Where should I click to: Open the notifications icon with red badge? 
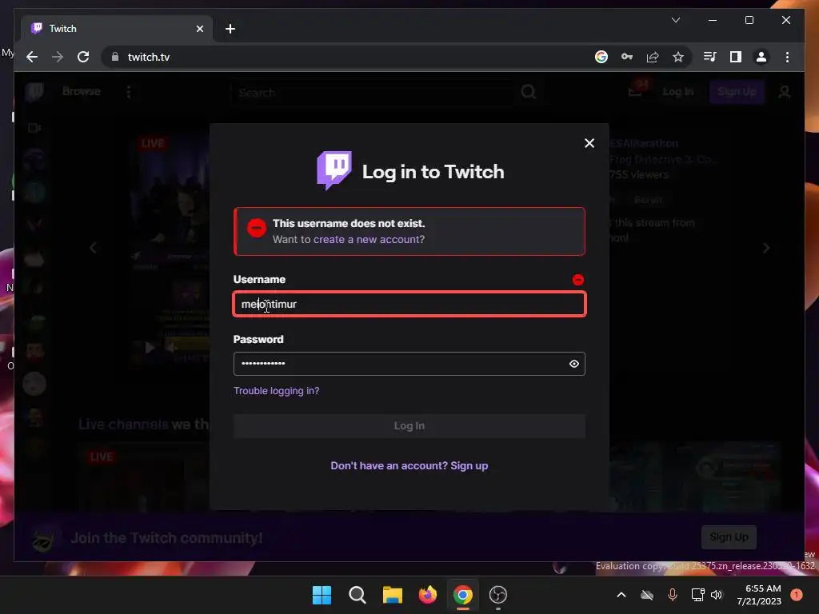click(636, 90)
